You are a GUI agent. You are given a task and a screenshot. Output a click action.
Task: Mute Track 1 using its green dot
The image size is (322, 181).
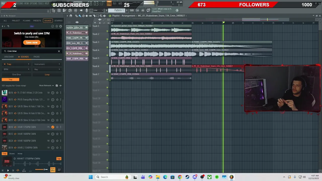click(107, 31)
